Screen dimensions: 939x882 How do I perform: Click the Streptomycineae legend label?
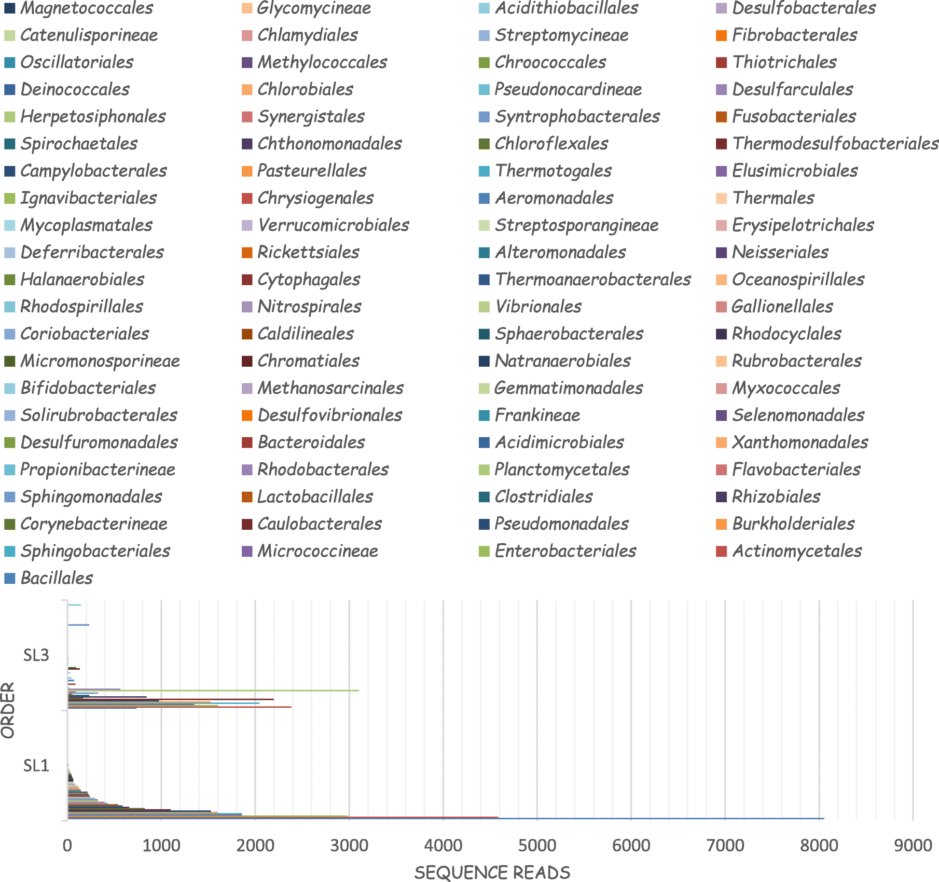coord(562,35)
